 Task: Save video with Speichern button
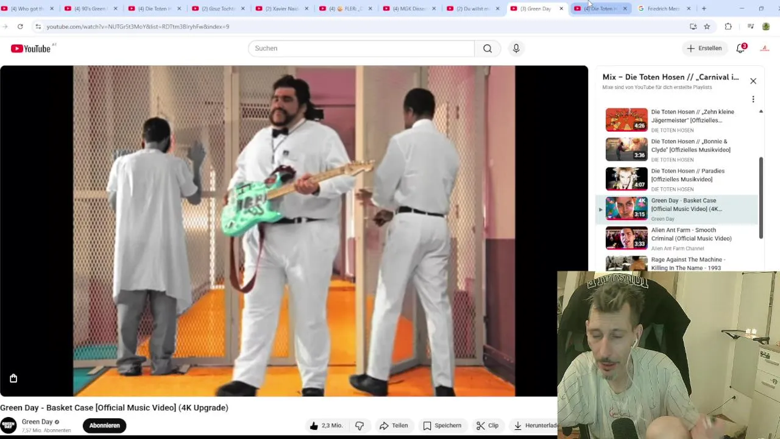point(442,426)
